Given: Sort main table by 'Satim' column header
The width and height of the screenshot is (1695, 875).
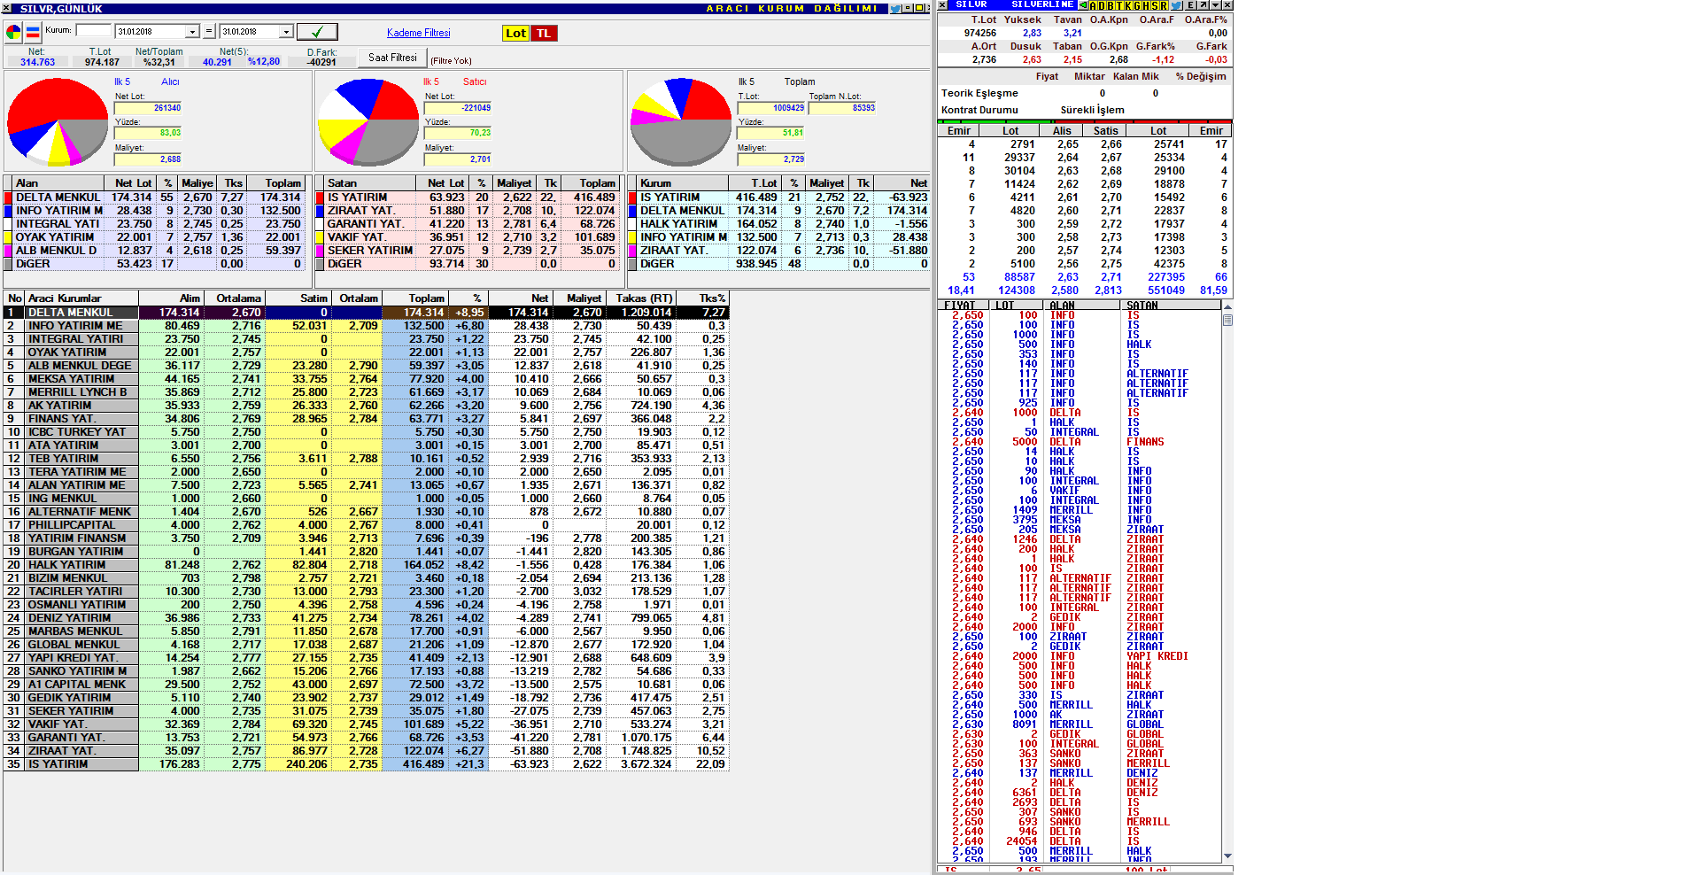Looking at the screenshot, I should point(298,298).
